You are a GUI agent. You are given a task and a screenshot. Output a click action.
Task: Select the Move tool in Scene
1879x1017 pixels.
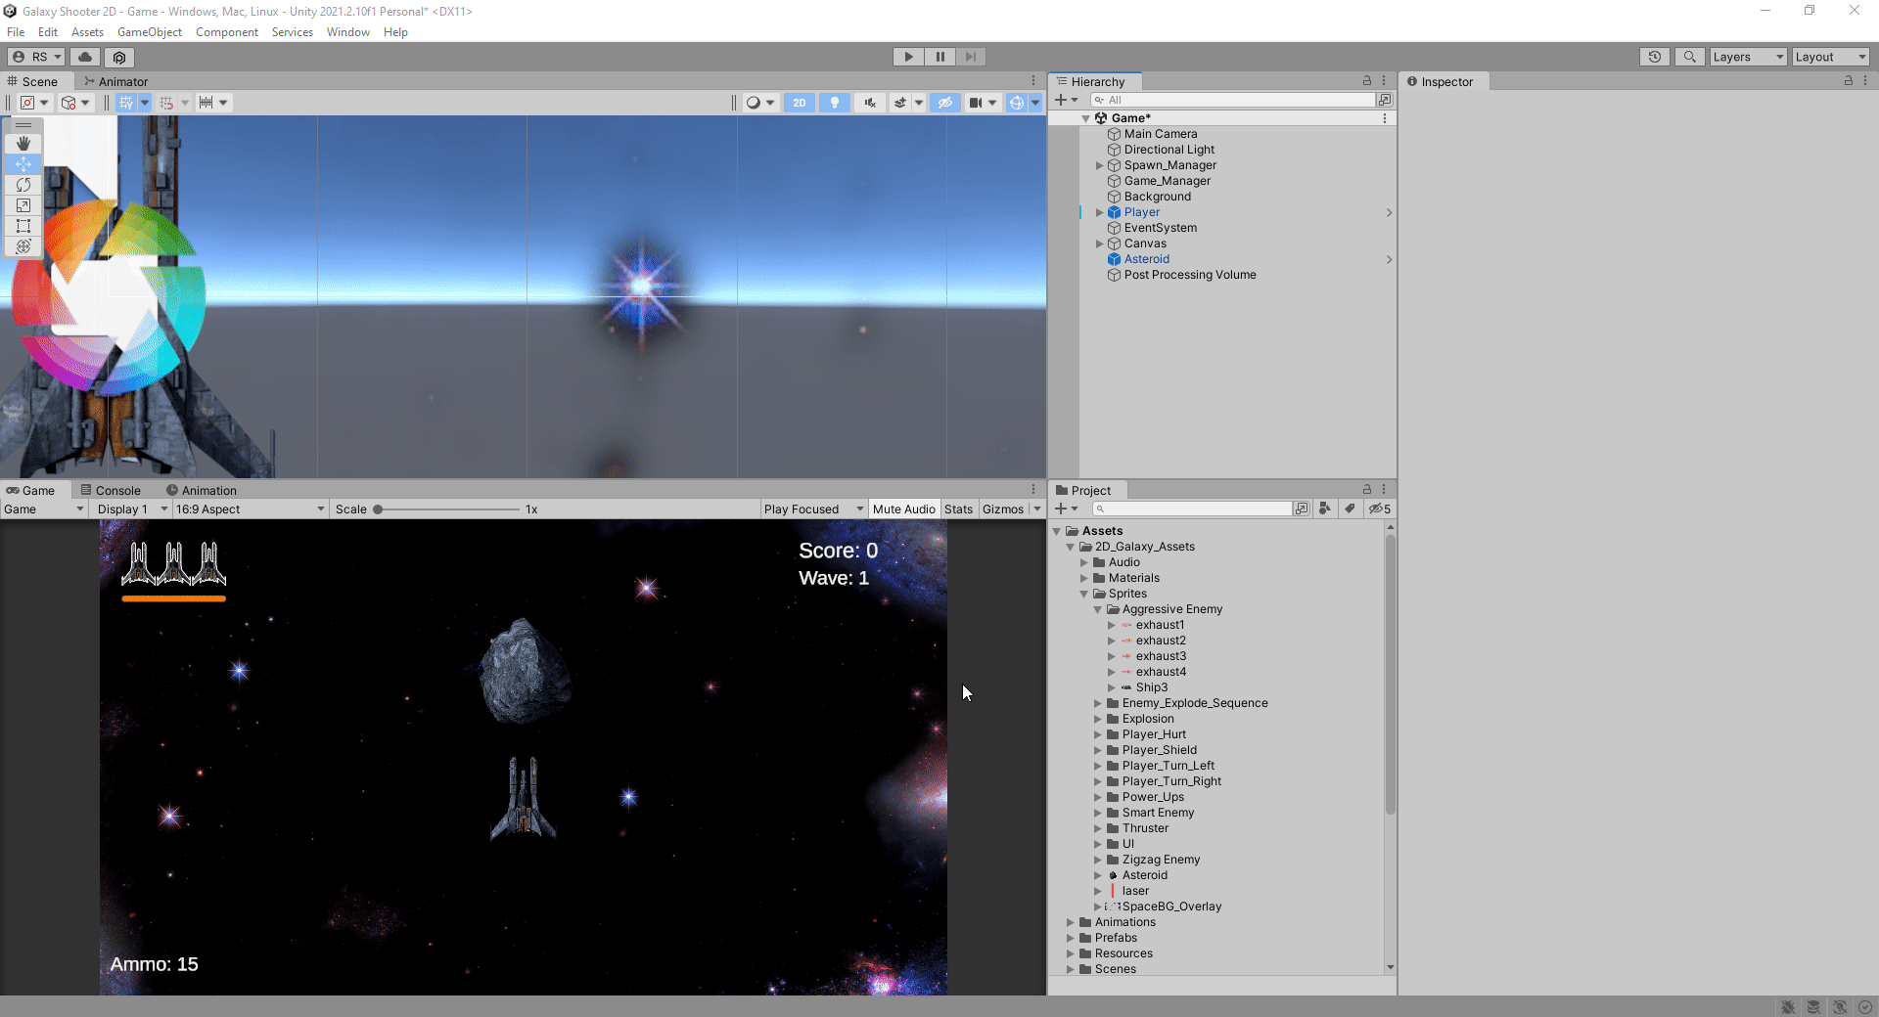pos(23,164)
